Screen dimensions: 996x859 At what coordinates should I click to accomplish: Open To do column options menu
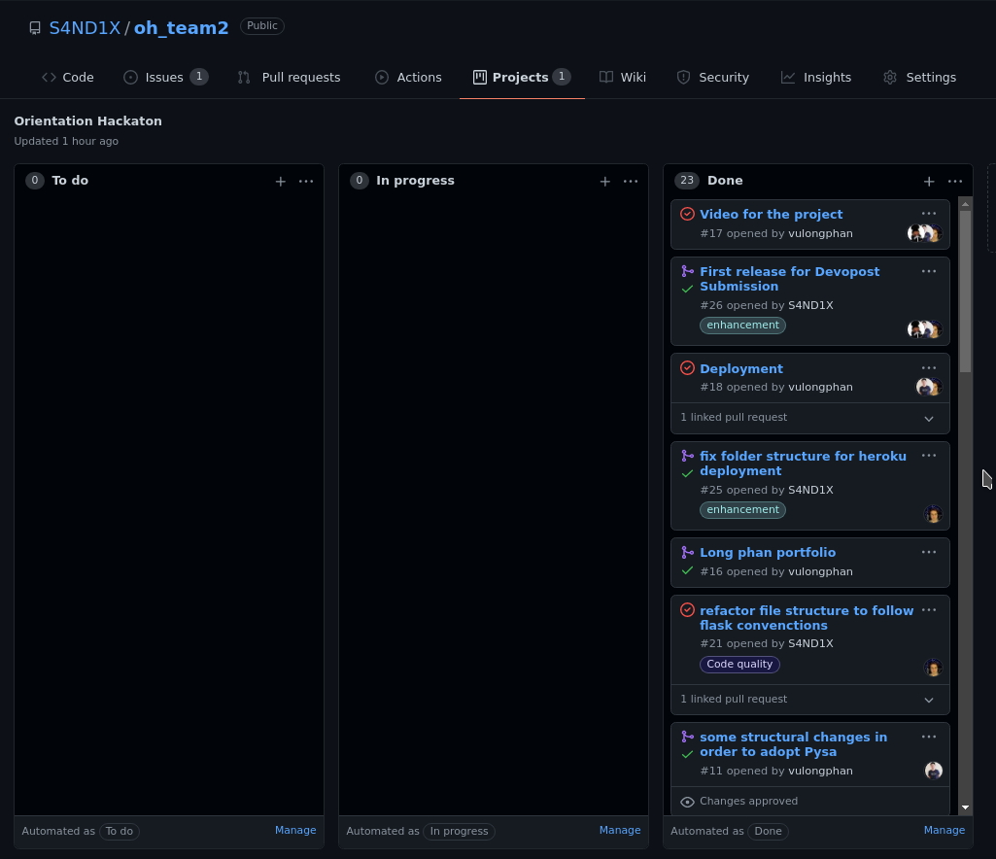[x=306, y=182]
